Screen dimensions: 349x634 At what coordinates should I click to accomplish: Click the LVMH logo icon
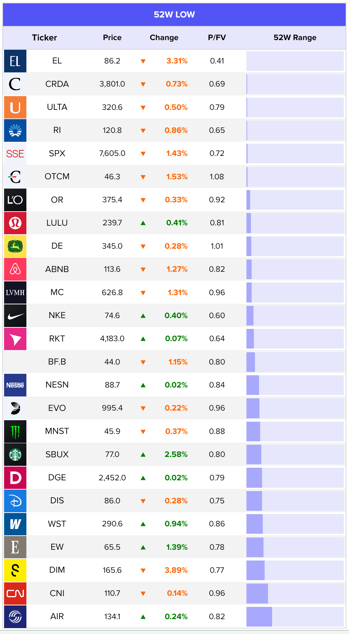15,293
